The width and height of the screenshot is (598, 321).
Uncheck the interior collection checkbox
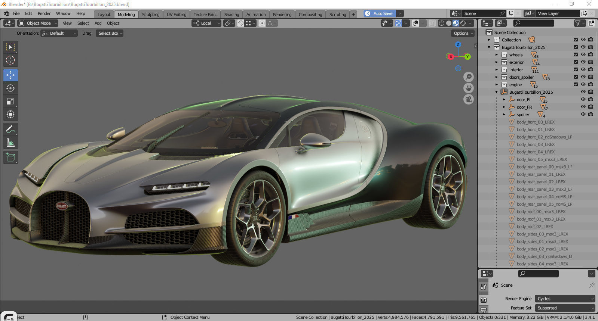[576, 69]
